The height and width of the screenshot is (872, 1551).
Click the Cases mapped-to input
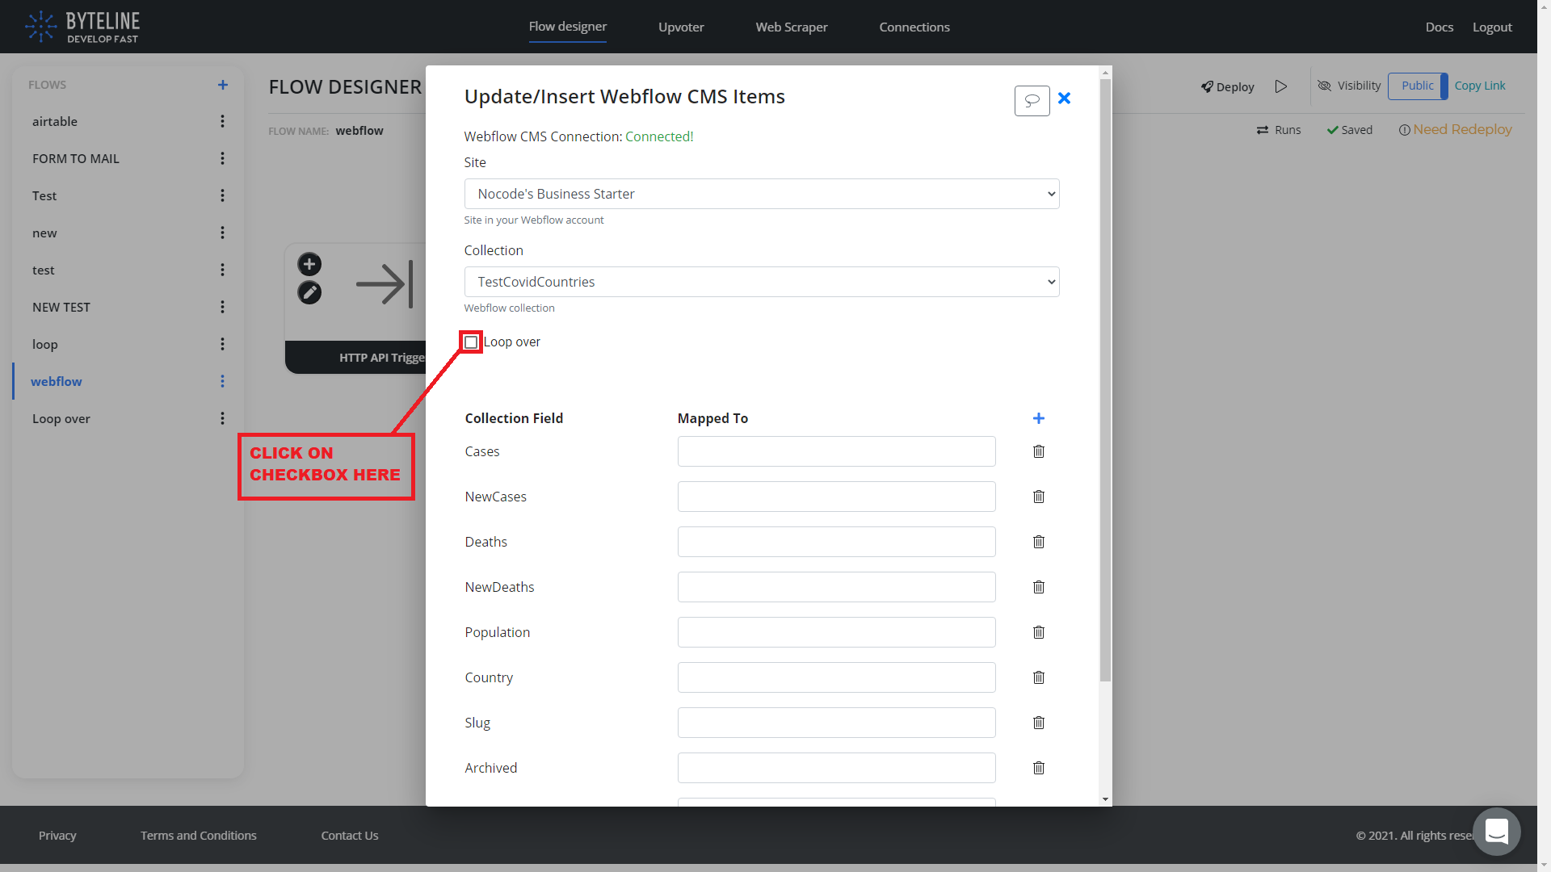[837, 451]
